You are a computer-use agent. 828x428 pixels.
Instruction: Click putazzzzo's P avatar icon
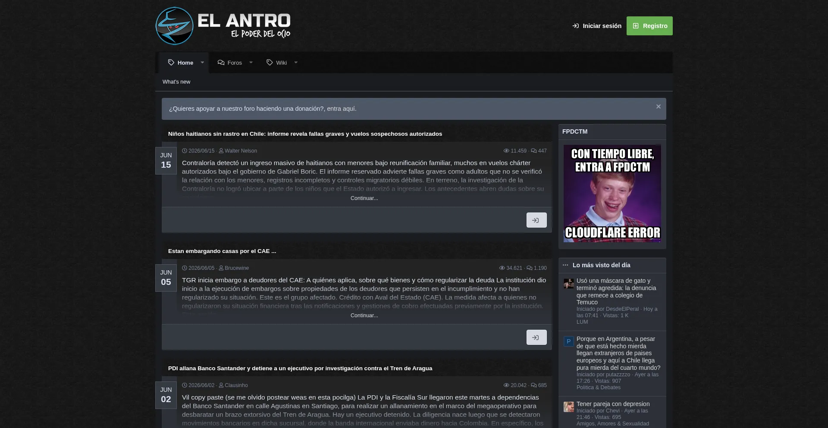pos(569,341)
